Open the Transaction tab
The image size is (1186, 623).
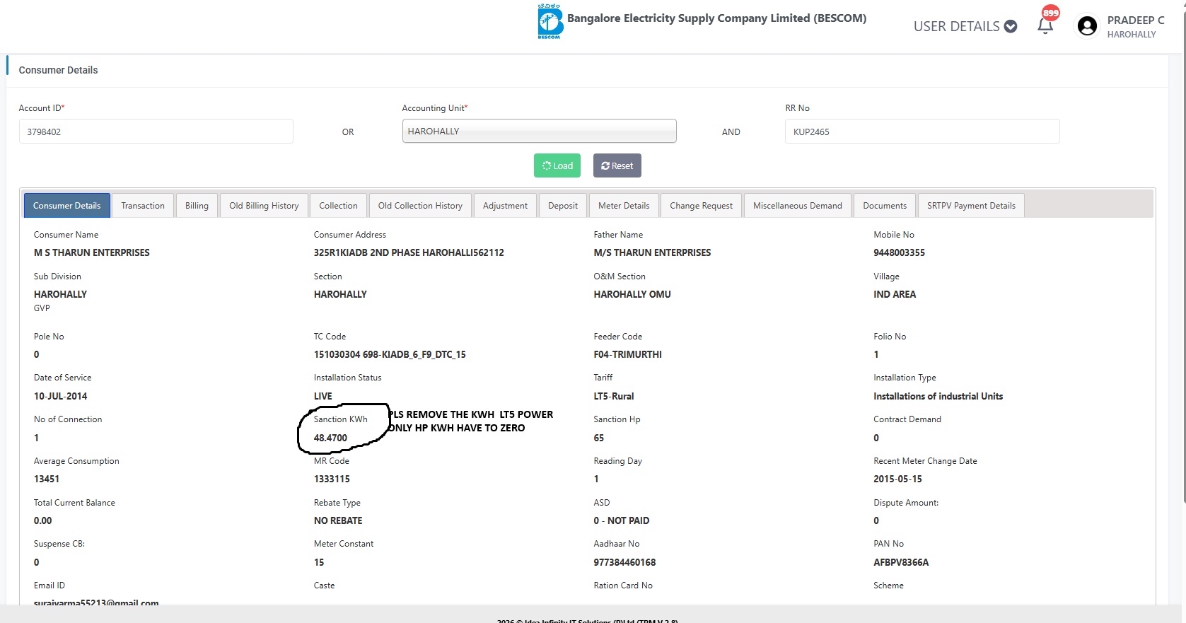(x=143, y=206)
